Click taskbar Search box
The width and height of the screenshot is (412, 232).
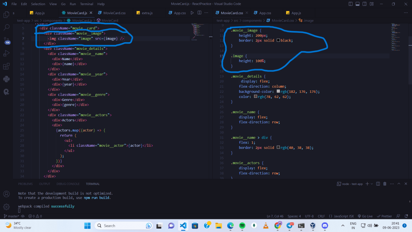click(124, 225)
